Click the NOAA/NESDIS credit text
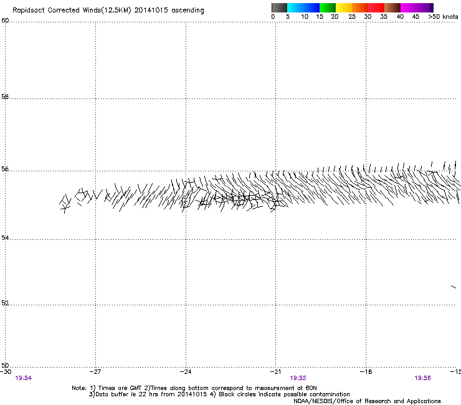The width and height of the screenshot is (461, 405). (367, 401)
